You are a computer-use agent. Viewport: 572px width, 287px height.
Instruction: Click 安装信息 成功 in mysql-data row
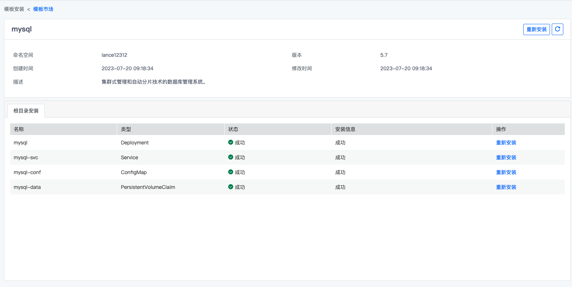(x=340, y=187)
